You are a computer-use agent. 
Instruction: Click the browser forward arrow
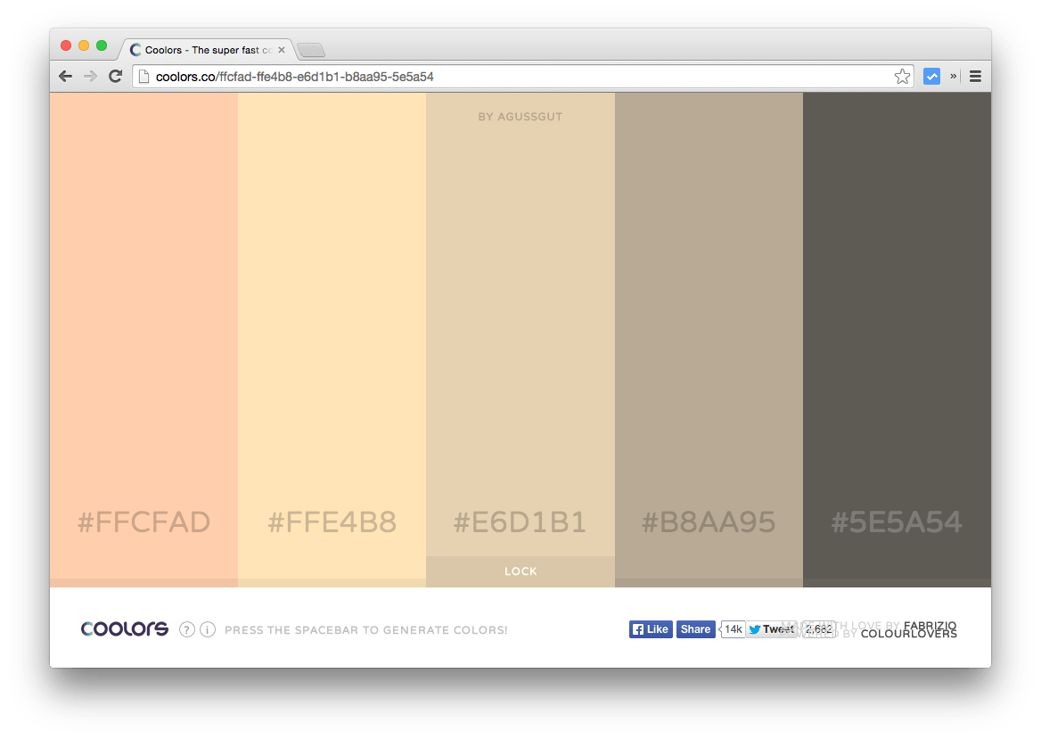tap(90, 77)
